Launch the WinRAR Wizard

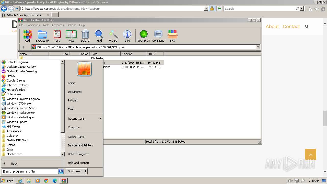click(x=113, y=36)
